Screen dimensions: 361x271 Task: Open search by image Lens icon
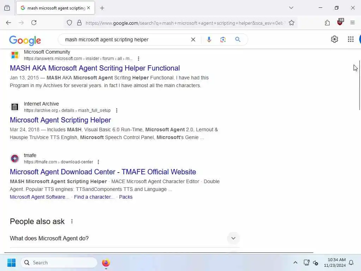tap(223, 40)
